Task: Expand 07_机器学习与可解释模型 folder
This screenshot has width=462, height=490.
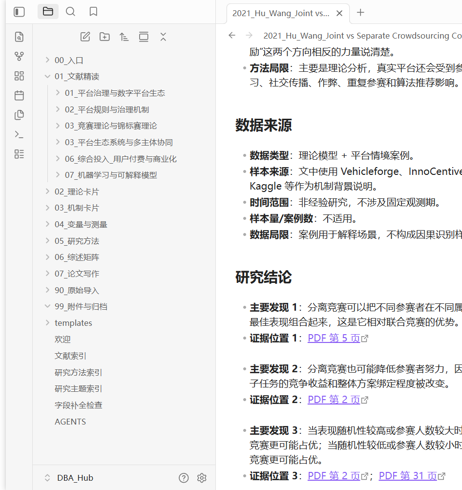Action: tap(58, 175)
